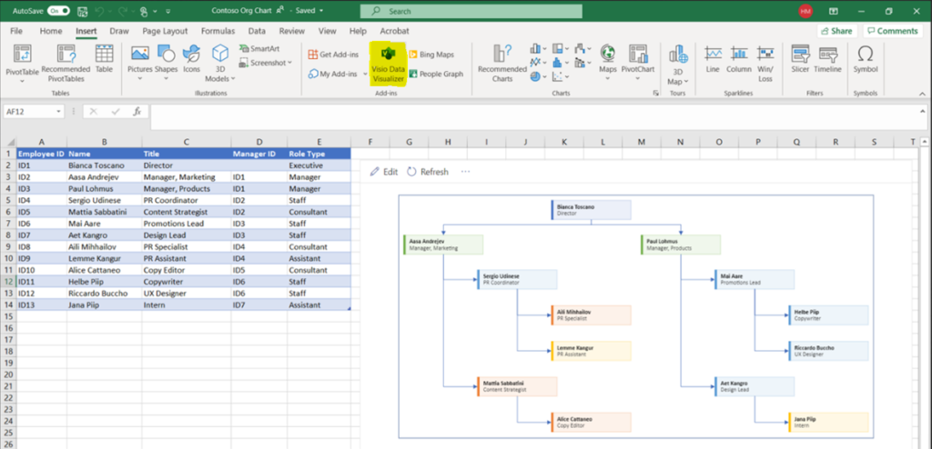This screenshot has height=449, width=932.
Task: Click the Search box in title bar
Action: [470, 11]
